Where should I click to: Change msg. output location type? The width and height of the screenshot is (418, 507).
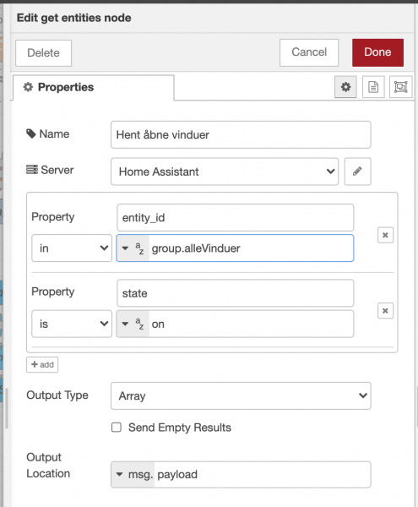pyautogui.click(x=133, y=474)
